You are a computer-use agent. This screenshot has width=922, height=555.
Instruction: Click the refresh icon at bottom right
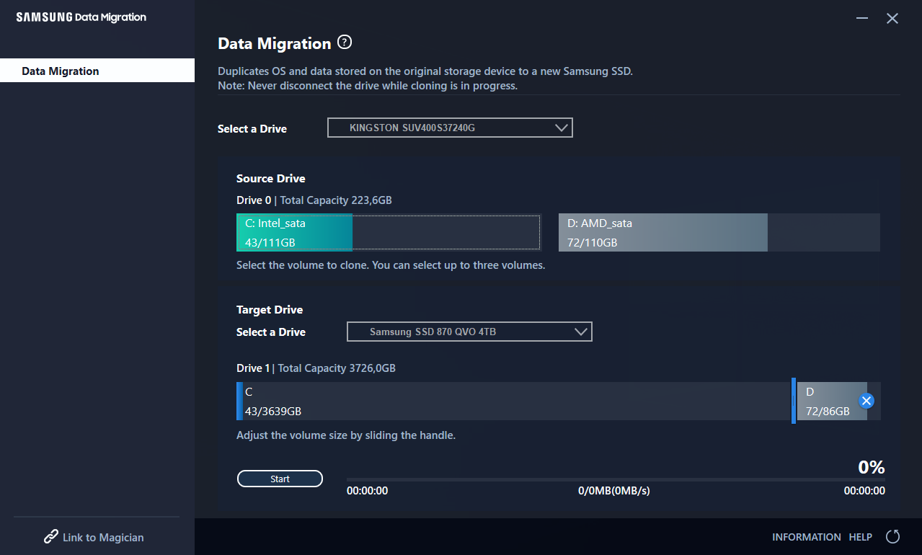click(x=893, y=536)
